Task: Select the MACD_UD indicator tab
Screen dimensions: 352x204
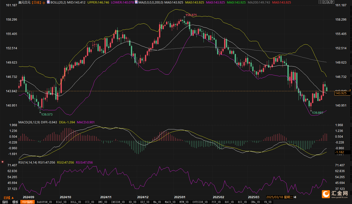Action: click(x=170, y=202)
